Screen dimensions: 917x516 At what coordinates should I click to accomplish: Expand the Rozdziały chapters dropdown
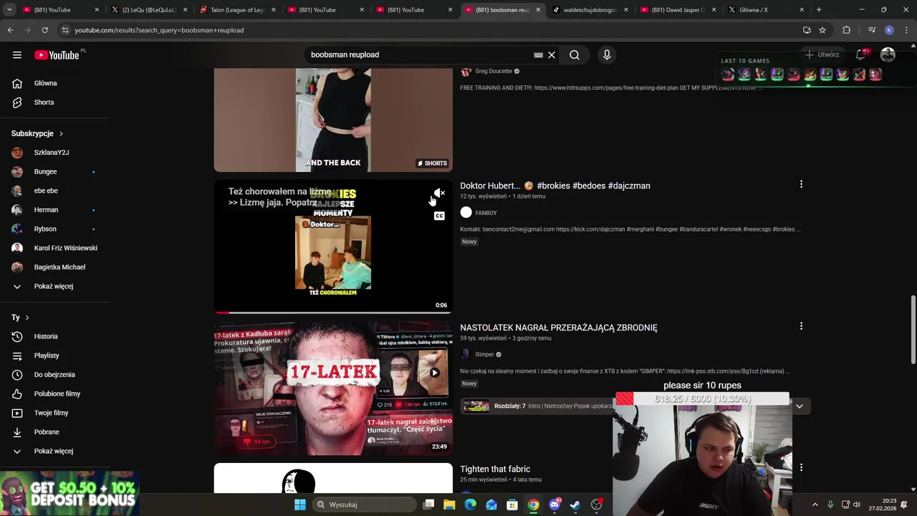click(x=799, y=406)
